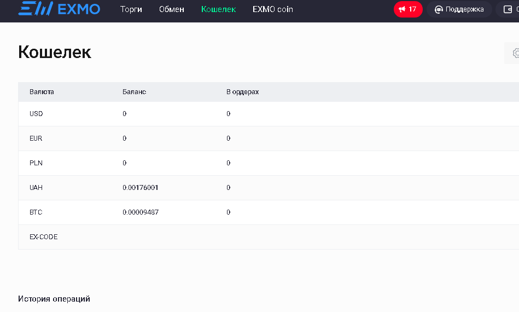Open the Торги menu item
The height and width of the screenshot is (312, 519).
(x=131, y=9)
